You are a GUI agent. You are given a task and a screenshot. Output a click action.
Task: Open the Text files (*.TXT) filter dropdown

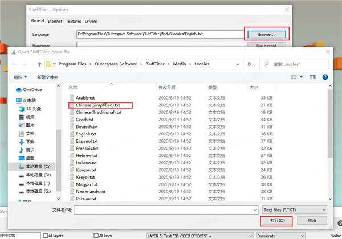tap(295, 210)
